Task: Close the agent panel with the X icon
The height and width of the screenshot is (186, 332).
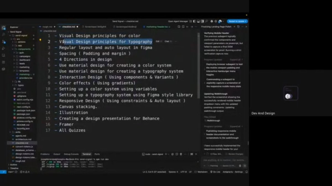Action: coord(246,27)
